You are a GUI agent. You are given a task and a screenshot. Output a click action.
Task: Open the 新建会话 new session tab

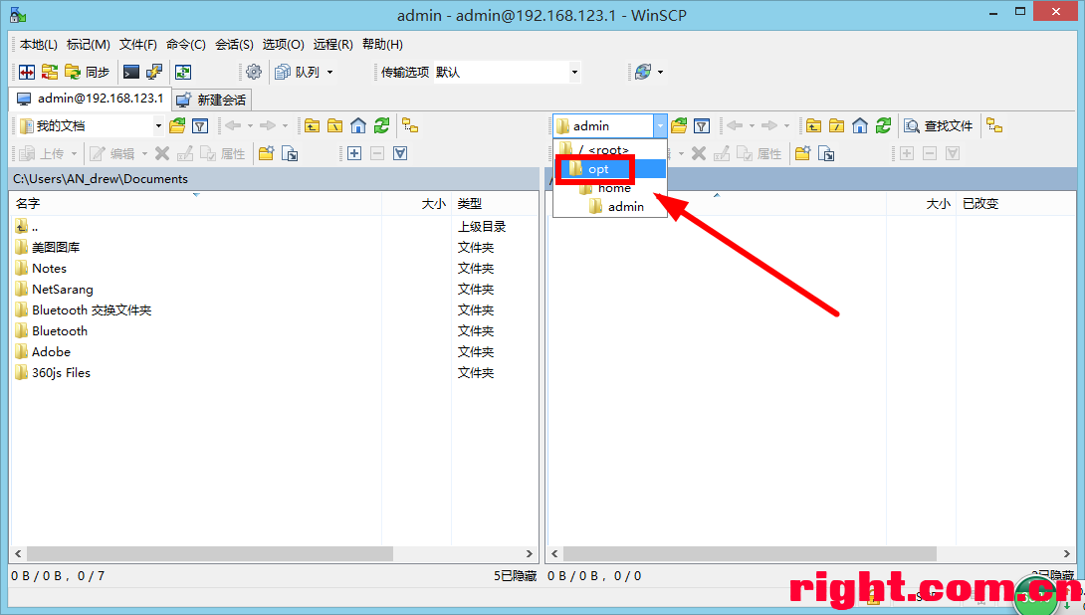pos(212,100)
